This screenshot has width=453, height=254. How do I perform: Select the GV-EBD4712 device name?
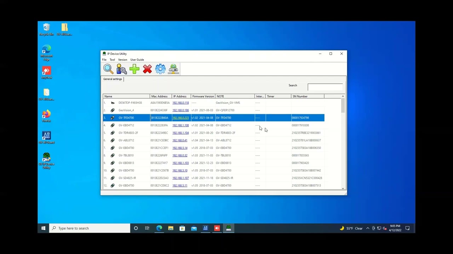pos(126,125)
